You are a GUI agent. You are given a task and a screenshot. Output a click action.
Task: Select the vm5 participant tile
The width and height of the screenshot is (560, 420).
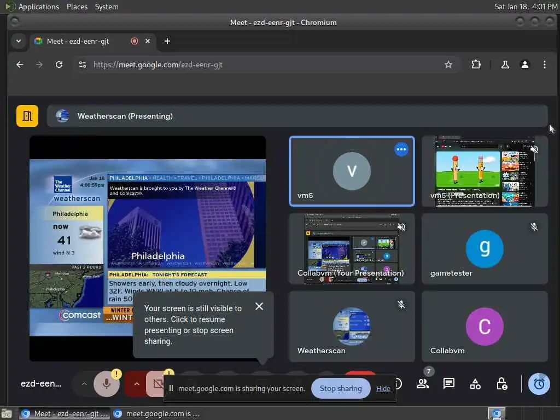coord(352,171)
